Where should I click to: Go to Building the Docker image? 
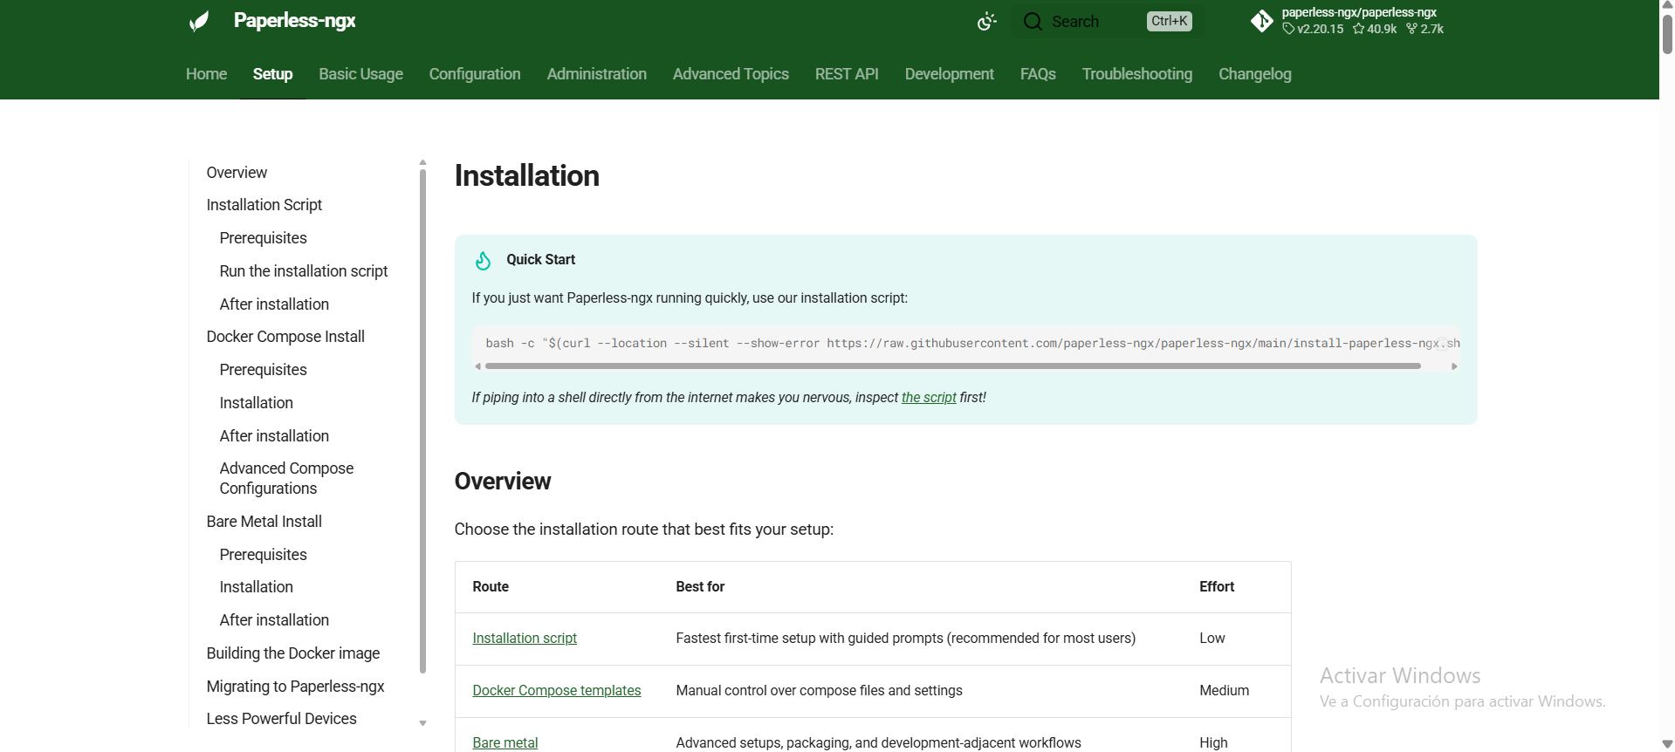pyautogui.click(x=293, y=653)
